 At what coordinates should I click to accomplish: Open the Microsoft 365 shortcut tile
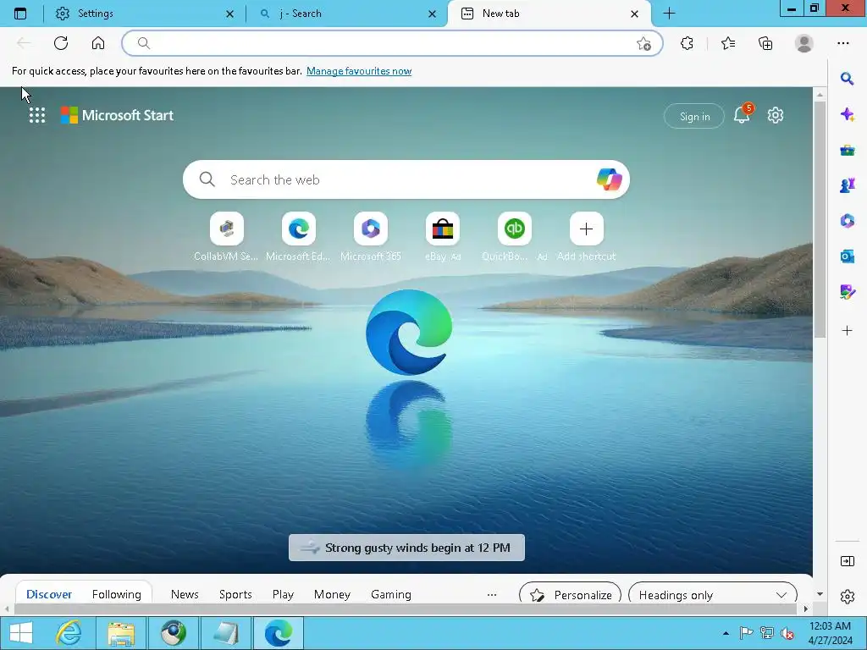[371, 229]
